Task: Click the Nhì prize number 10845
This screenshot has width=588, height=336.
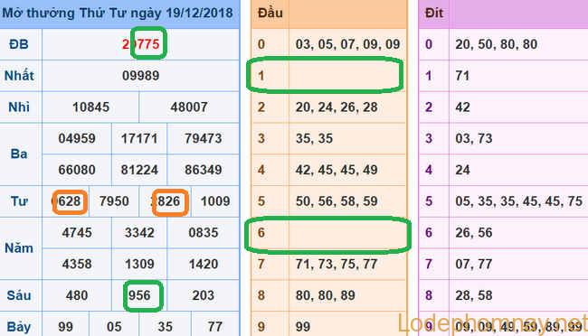Action: click(90, 107)
